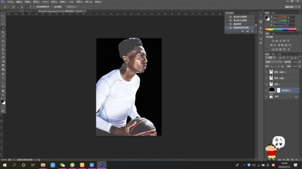Select the Move tool
Screen dimensions: 302x169
coord(3,16)
